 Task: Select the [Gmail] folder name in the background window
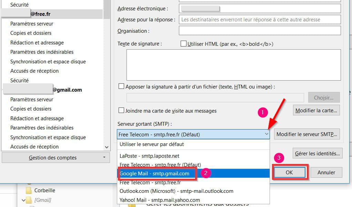[43, 200]
